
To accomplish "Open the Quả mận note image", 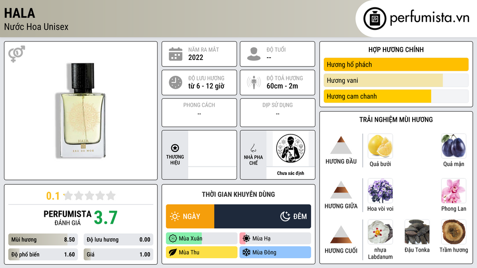I will (454, 146).
